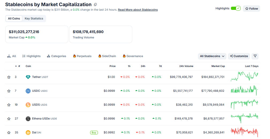This screenshot has width=270, height=139.
Task: Sort by the # rank column header
Action: 19,66
